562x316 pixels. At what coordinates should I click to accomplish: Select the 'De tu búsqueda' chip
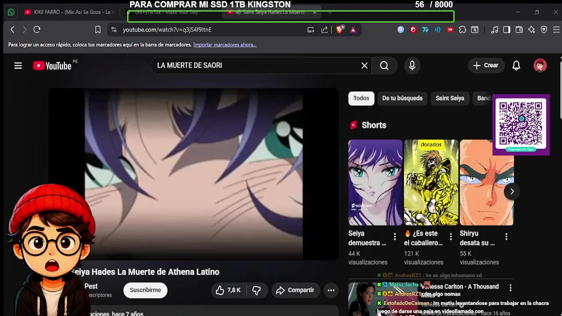(402, 98)
